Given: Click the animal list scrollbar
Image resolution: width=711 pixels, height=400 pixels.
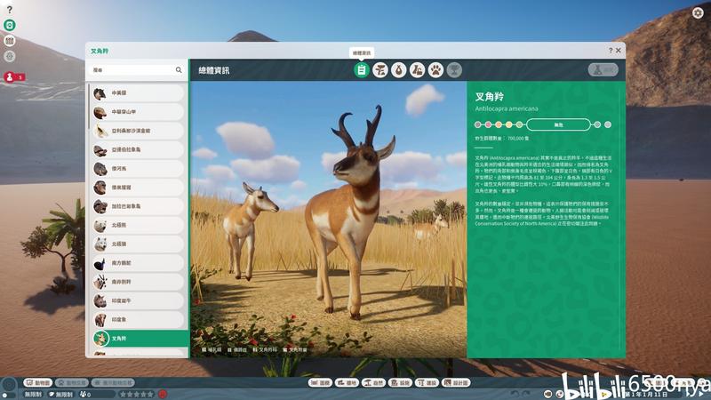Looking at the screenshot, I should tap(88, 107).
